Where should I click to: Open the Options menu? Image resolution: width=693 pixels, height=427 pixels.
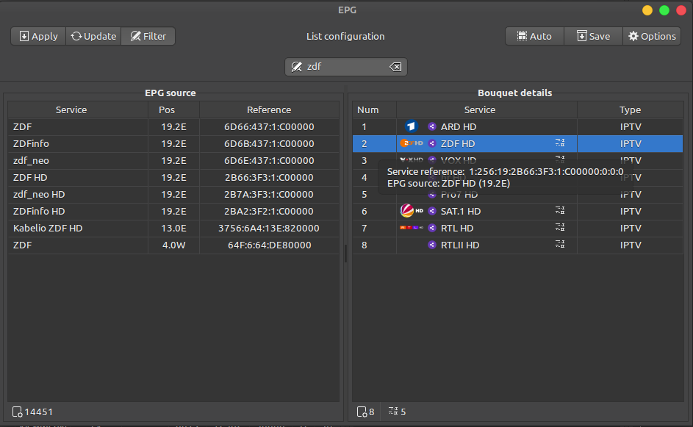652,36
